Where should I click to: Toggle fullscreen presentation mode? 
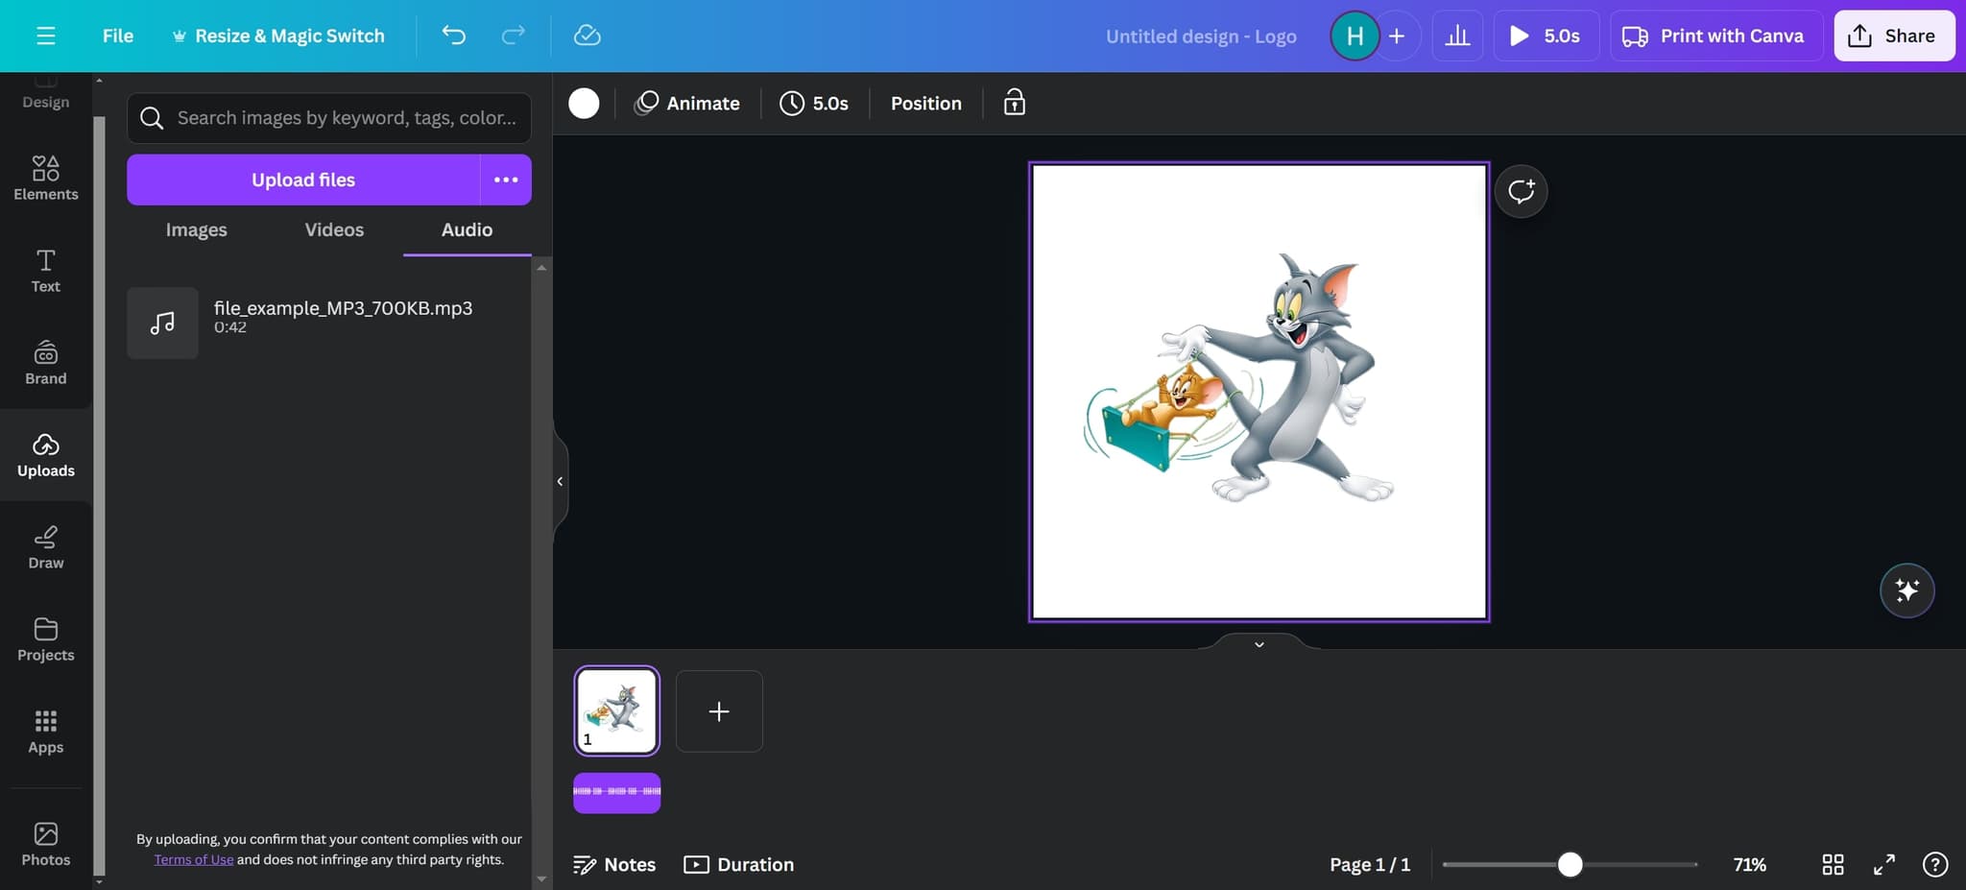[x=1883, y=864]
